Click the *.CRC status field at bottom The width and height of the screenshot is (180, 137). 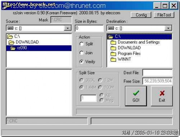click(x=47, y=121)
